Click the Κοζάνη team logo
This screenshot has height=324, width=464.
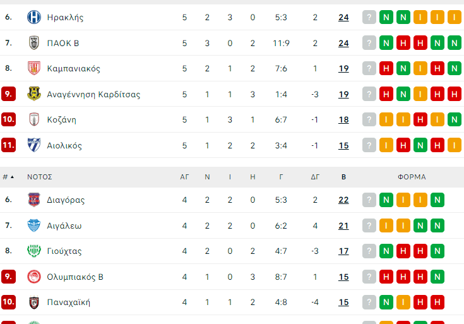pos(33,119)
